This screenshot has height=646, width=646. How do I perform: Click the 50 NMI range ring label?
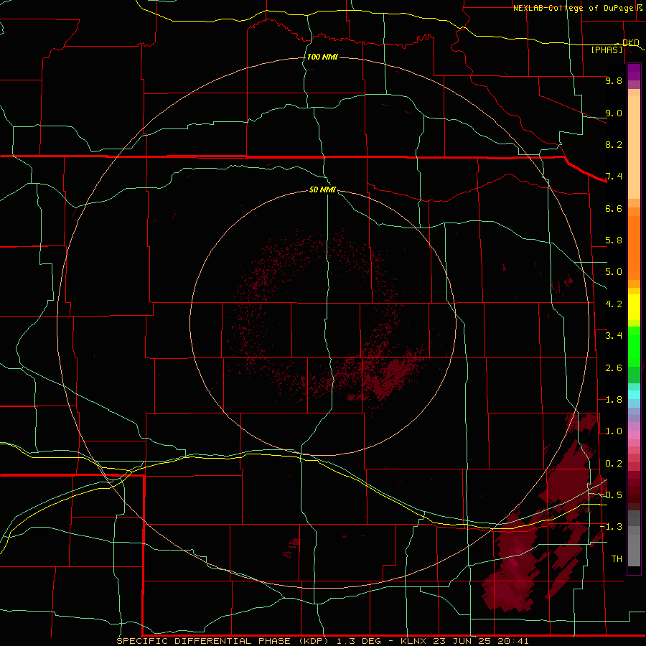pos(322,189)
